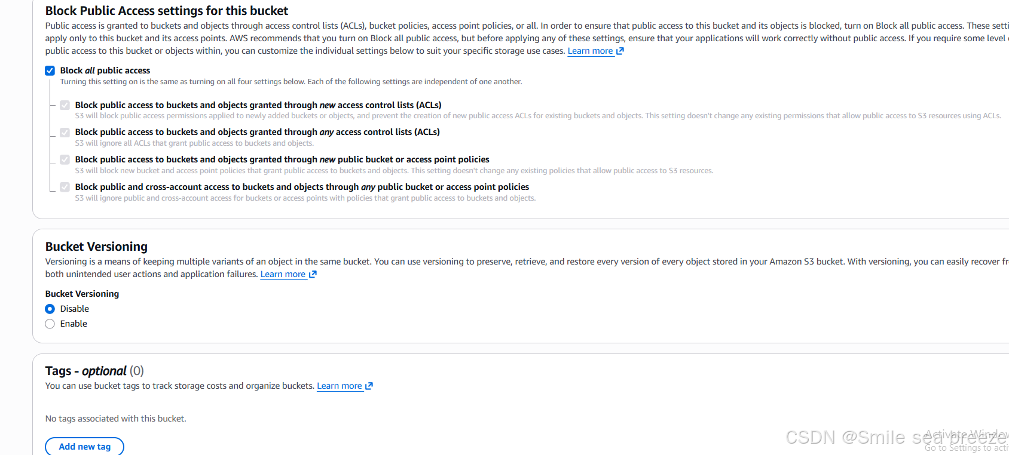Image resolution: width=1009 pixels, height=455 pixels.
Task: Select Enable for Bucket Versioning
Action: [50, 324]
